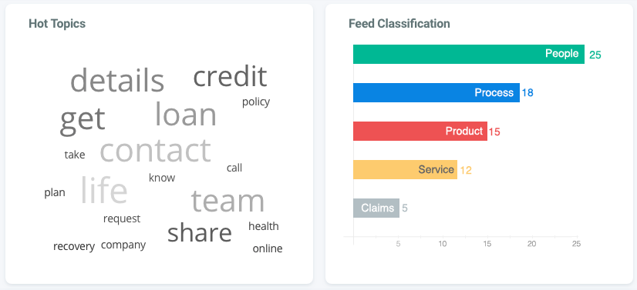Select the 'details' word in the cloud
This screenshot has height=290, width=637.
coord(117,80)
